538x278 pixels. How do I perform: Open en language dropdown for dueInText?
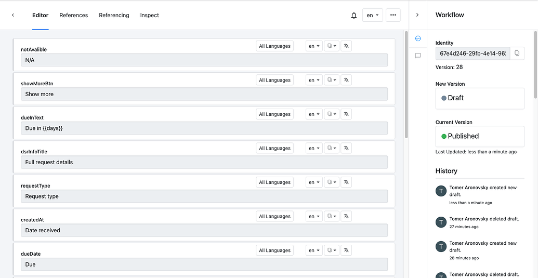(314, 114)
